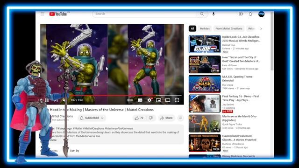Switch to miniplayer mode
Screen dimensions: 299x168
coord(158,100)
